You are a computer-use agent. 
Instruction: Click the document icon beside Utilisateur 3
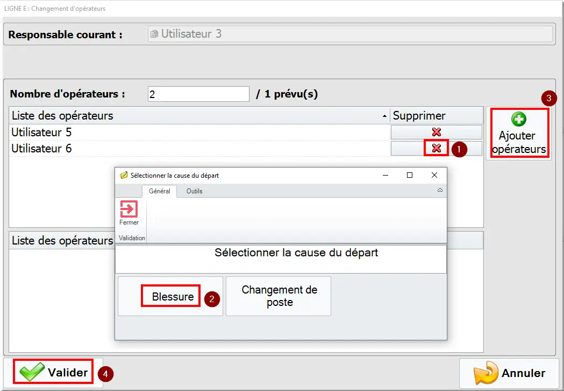[154, 34]
